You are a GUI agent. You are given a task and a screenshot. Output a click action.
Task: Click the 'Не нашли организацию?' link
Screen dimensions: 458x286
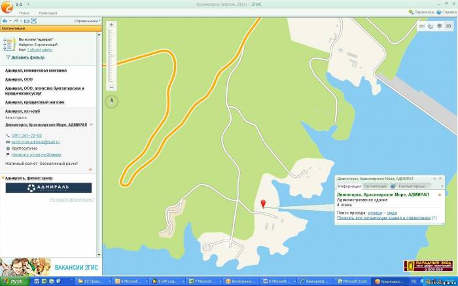72,200
